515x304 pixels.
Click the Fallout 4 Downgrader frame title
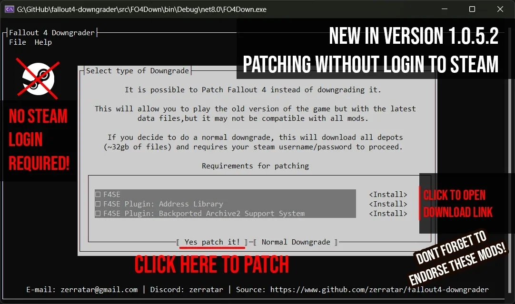click(x=51, y=33)
